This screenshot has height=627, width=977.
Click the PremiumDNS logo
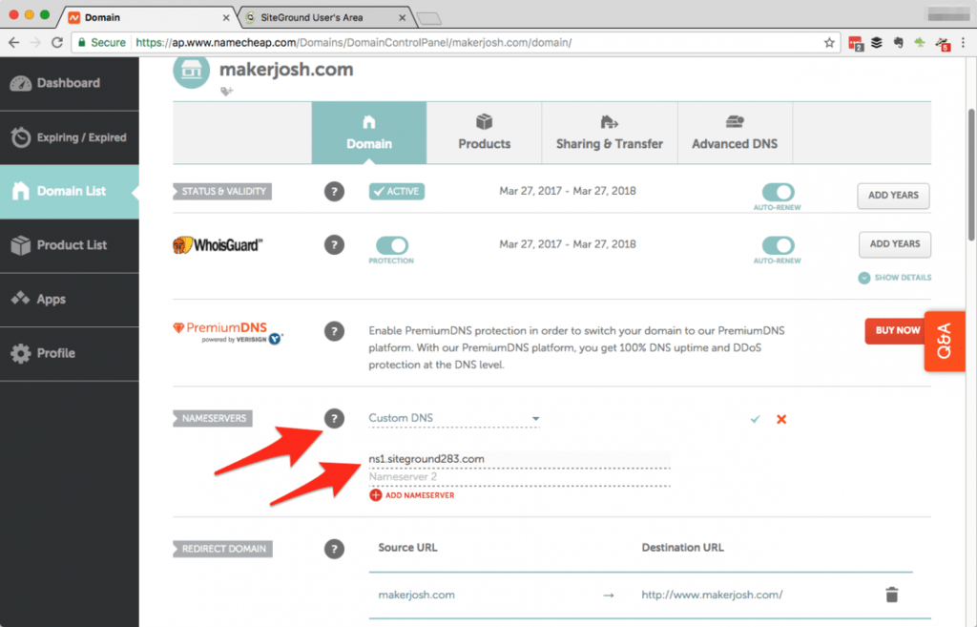[227, 332]
